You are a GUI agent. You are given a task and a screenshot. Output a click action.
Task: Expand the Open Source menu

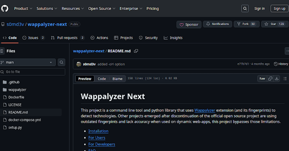pyautogui.click(x=101, y=9)
